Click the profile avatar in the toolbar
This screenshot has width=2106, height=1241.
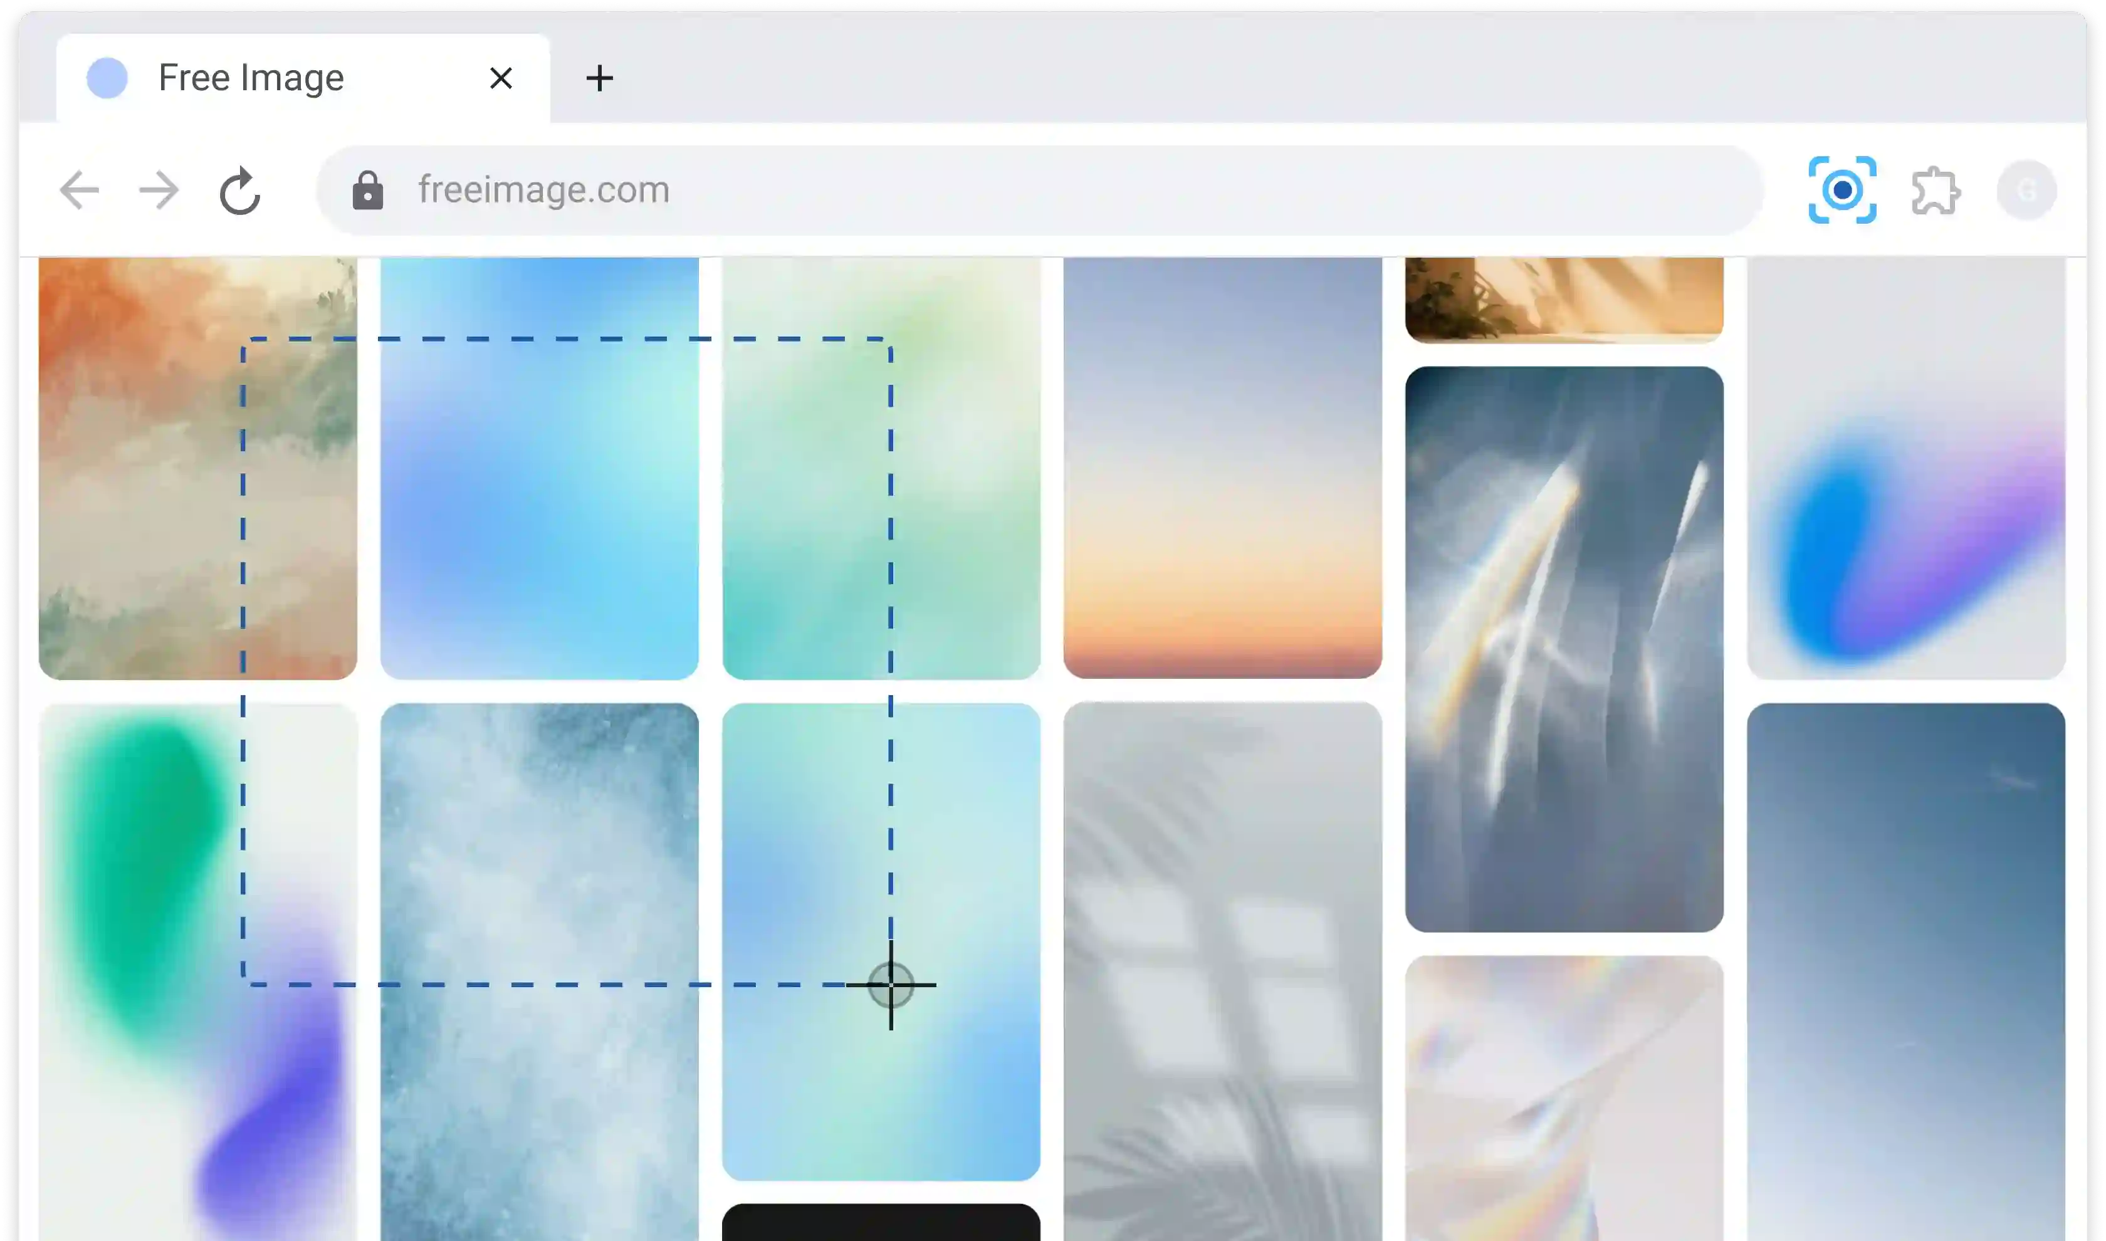tap(2026, 190)
